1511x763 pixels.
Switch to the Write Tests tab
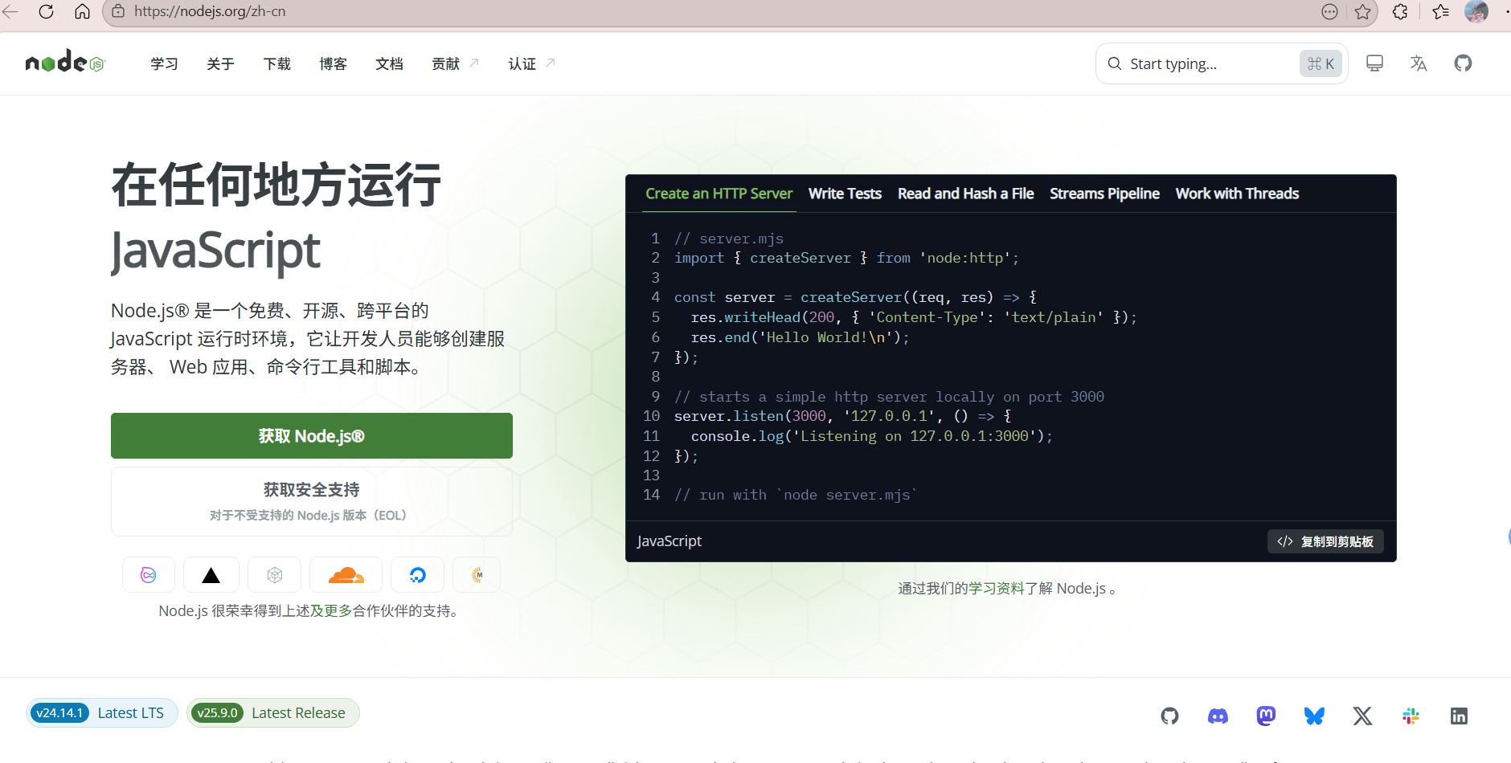(x=845, y=193)
